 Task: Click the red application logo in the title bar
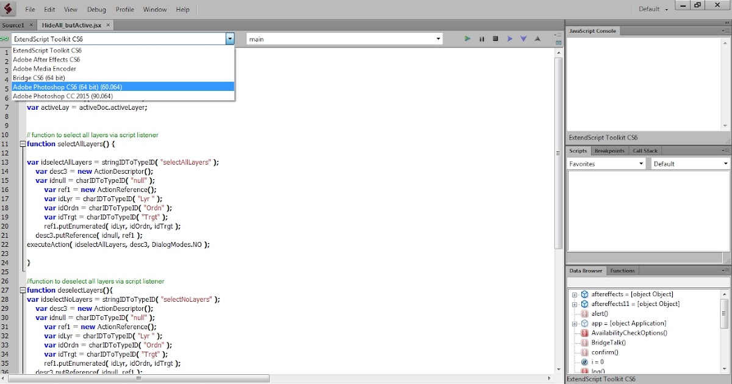coord(8,8)
